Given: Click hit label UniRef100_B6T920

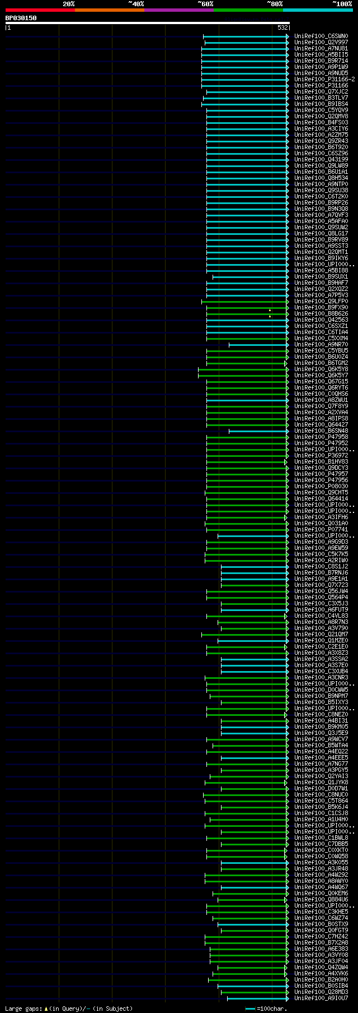Looking at the screenshot, I should point(321,147).
